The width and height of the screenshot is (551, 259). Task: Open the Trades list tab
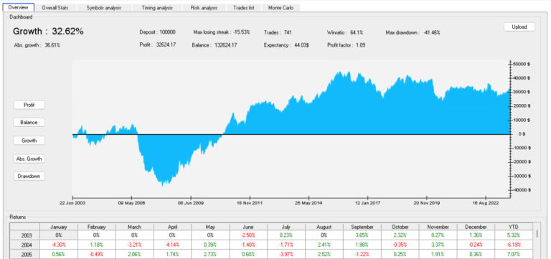(x=243, y=8)
